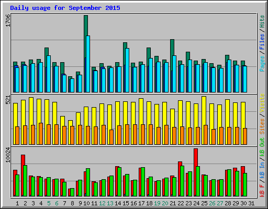Click the green weekend day label 6
Image resolution: width=268 pixels, height=209 pixels.
coord(57,203)
